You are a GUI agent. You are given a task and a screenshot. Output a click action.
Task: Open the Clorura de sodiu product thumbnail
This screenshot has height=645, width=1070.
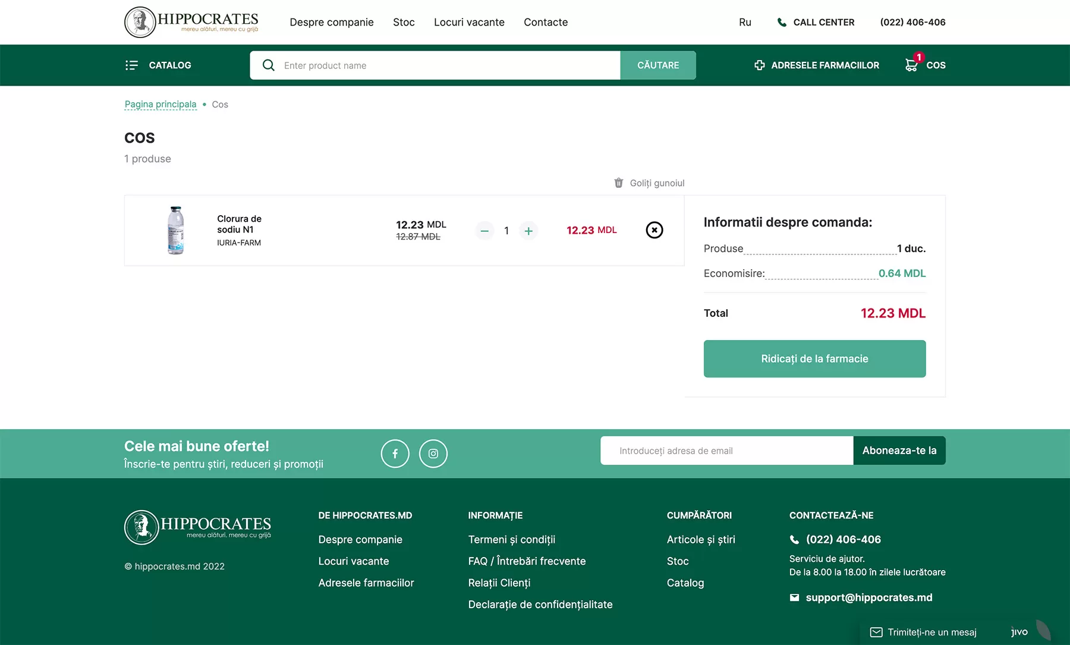click(x=175, y=230)
